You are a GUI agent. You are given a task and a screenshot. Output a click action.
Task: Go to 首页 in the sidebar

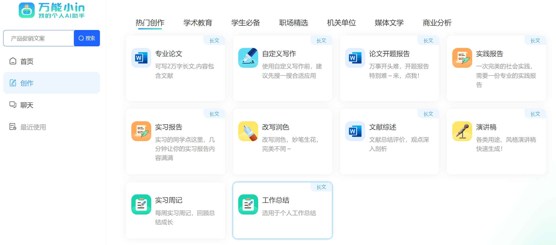pos(27,61)
